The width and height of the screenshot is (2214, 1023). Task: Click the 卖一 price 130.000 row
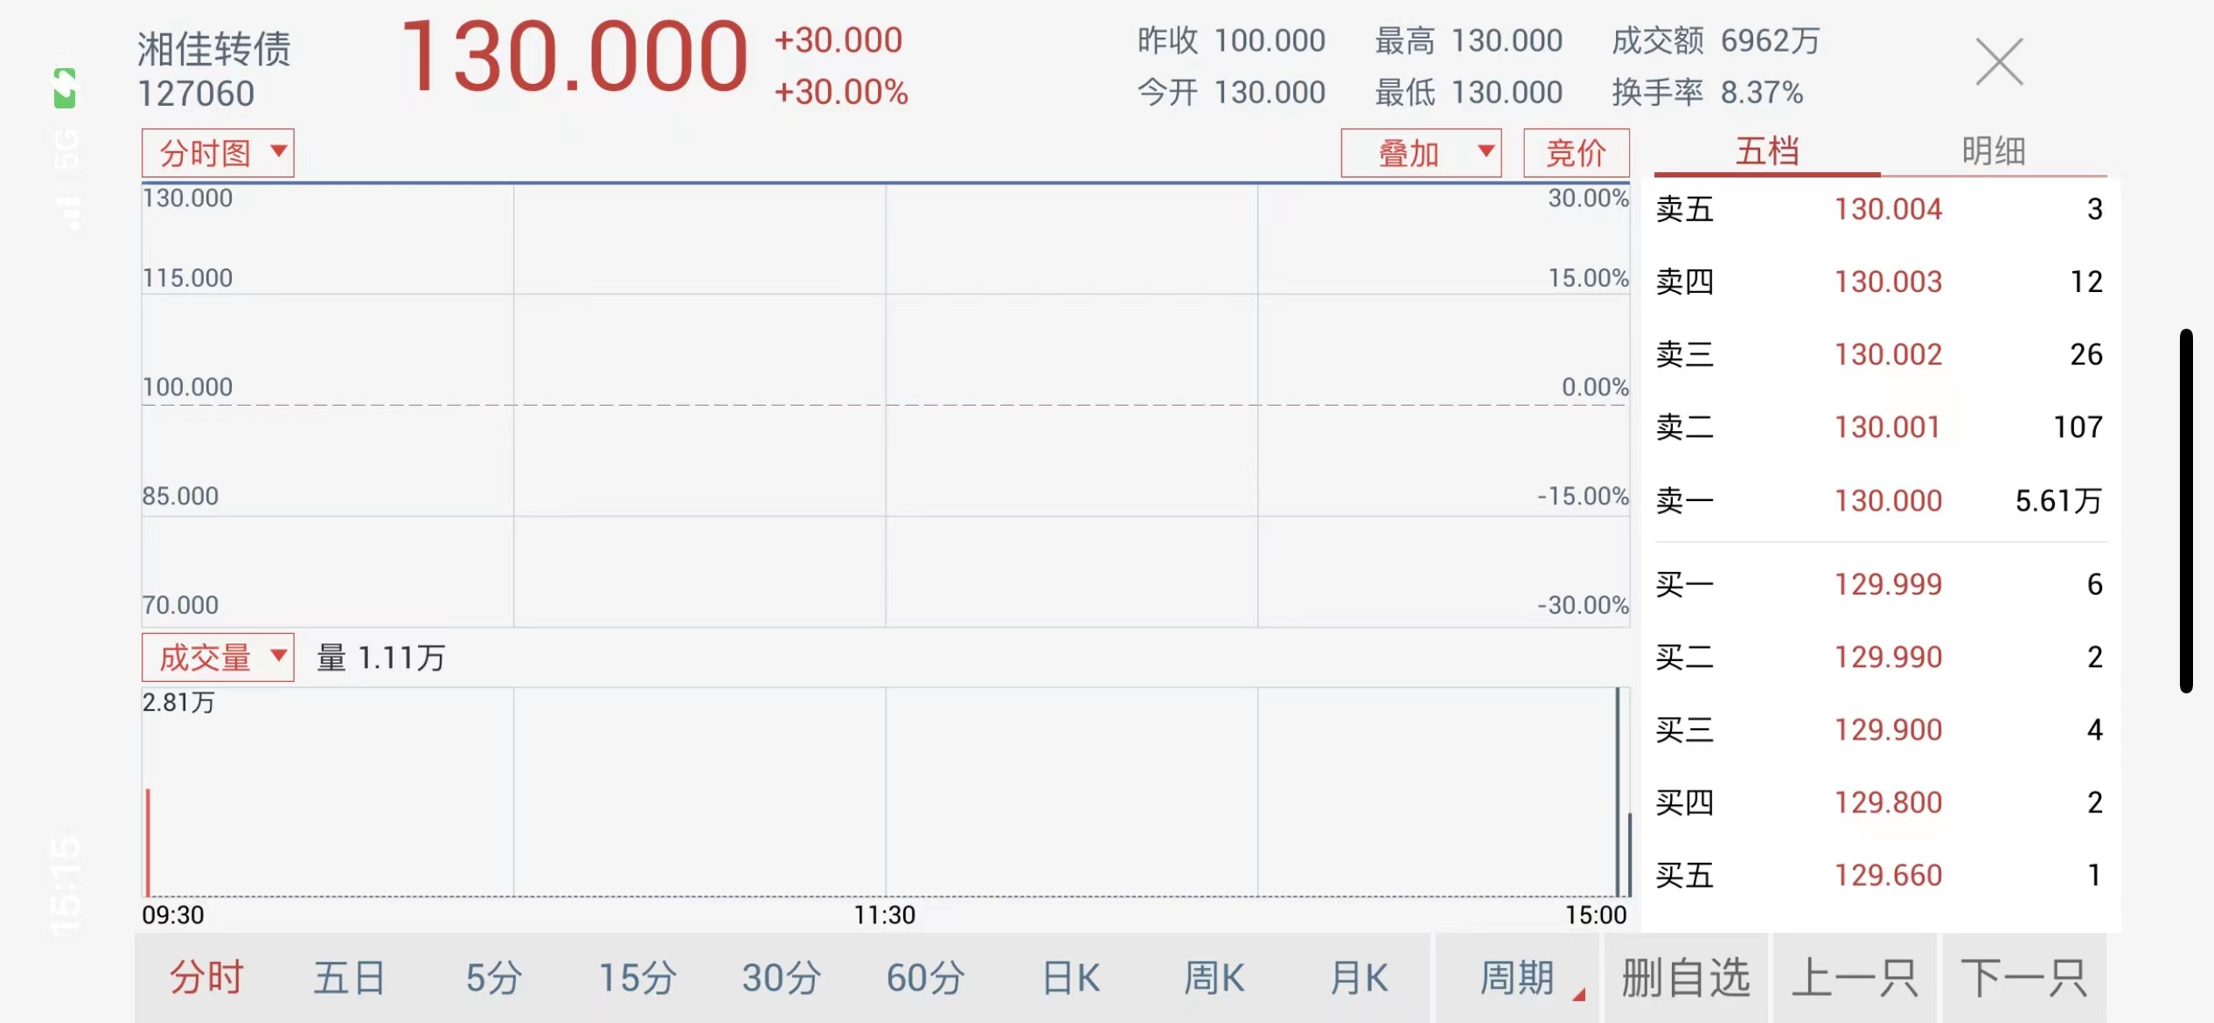pyautogui.click(x=1879, y=500)
